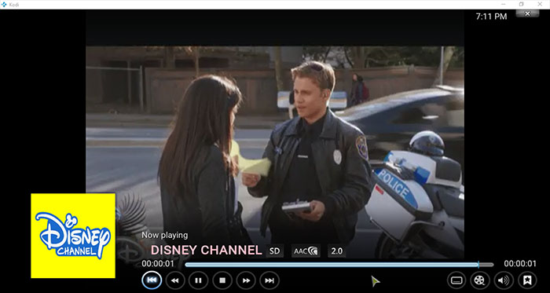Skip to the next item
Image resolution: width=550 pixels, height=293 pixels.
269,280
